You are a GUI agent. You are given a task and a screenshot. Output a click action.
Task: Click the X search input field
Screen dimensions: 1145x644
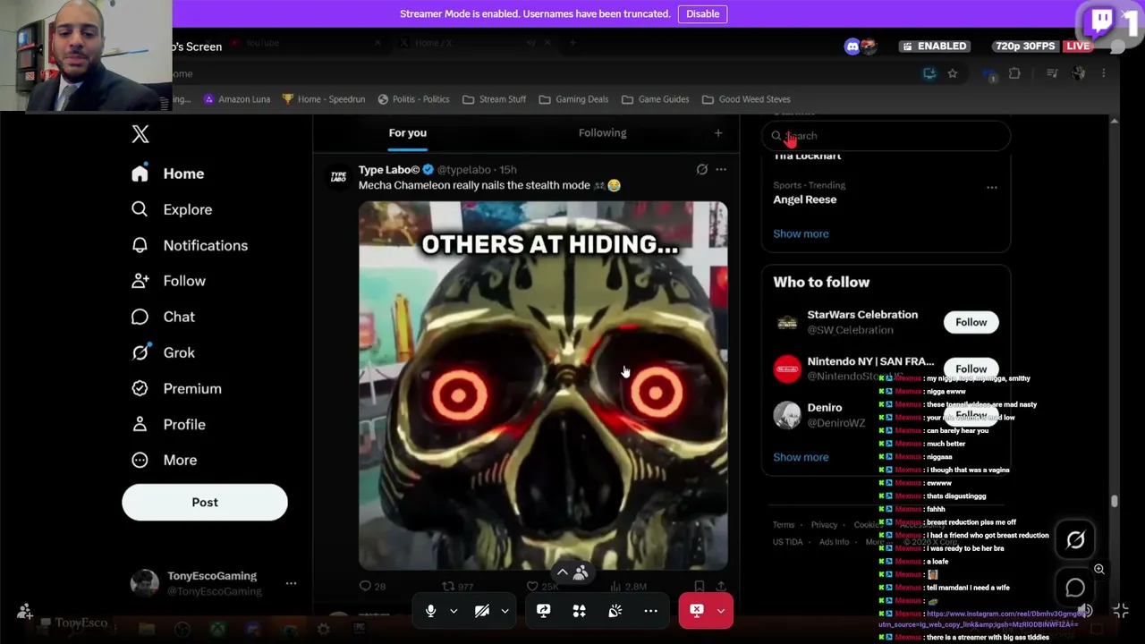tap(886, 136)
